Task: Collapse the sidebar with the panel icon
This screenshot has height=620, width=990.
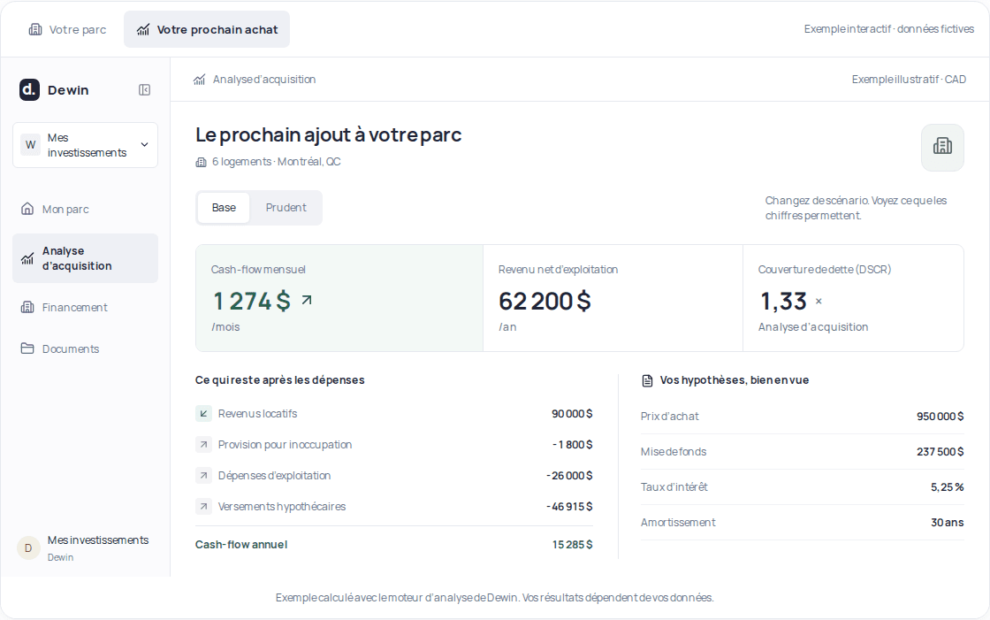Action: (x=145, y=89)
